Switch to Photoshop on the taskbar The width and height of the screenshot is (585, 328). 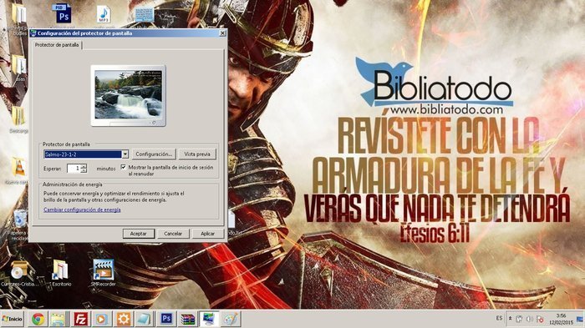coord(166,319)
